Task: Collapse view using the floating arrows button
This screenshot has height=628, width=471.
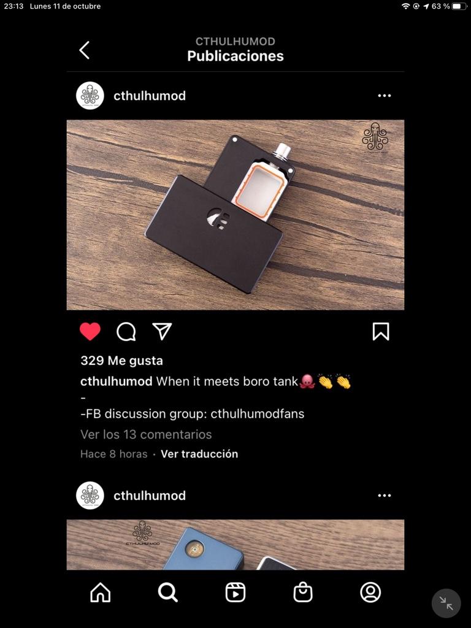Action: click(x=446, y=603)
